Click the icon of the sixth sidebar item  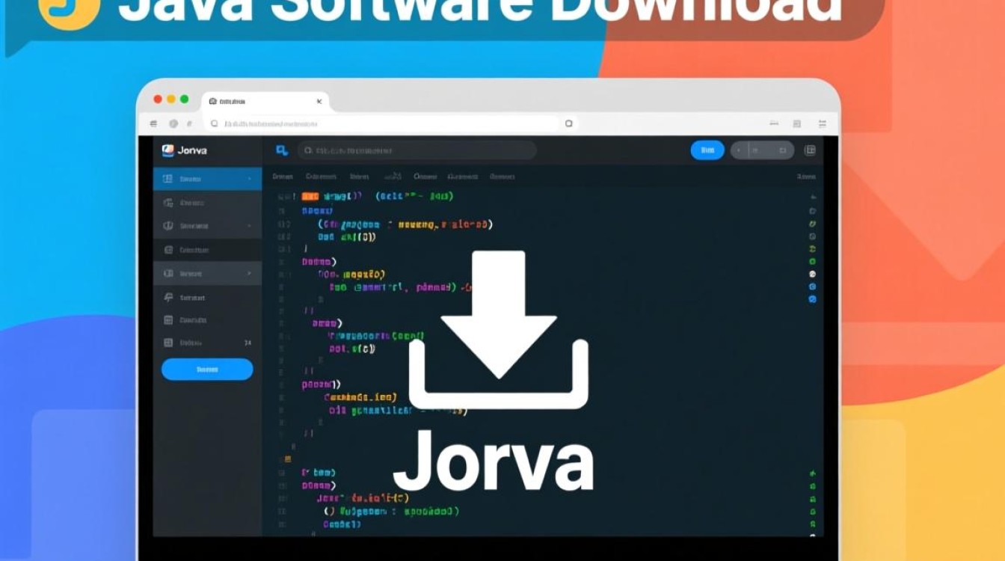click(168, 298)
